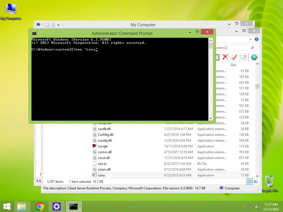Click the Paste clipboard toolbar icon
Image resolution: width=283 pixels, height=212 pixels.
point(218,57)
